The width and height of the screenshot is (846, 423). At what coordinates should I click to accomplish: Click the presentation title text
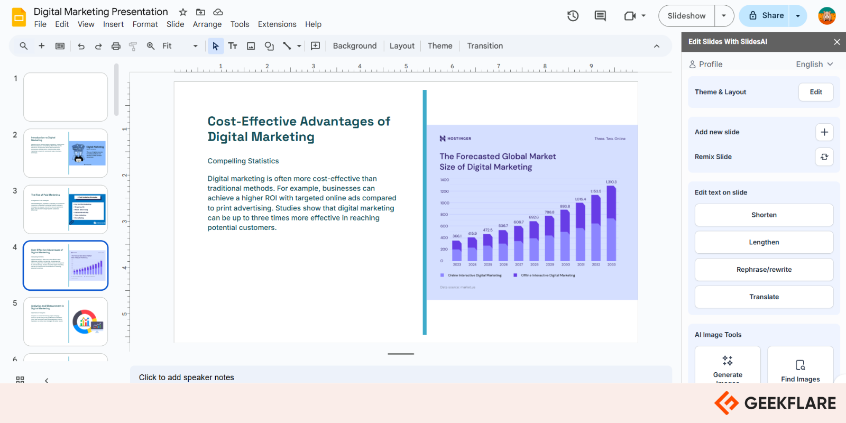coord(100,12)
